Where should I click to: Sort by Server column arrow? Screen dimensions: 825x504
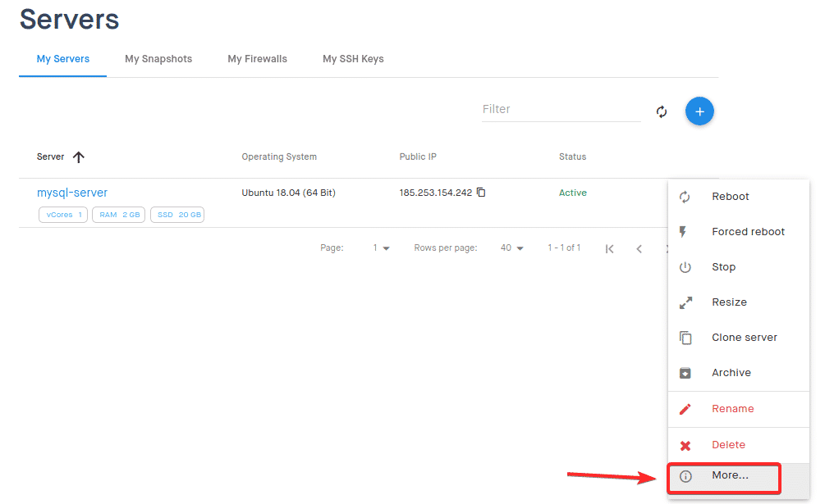click(x=79, y=157)
